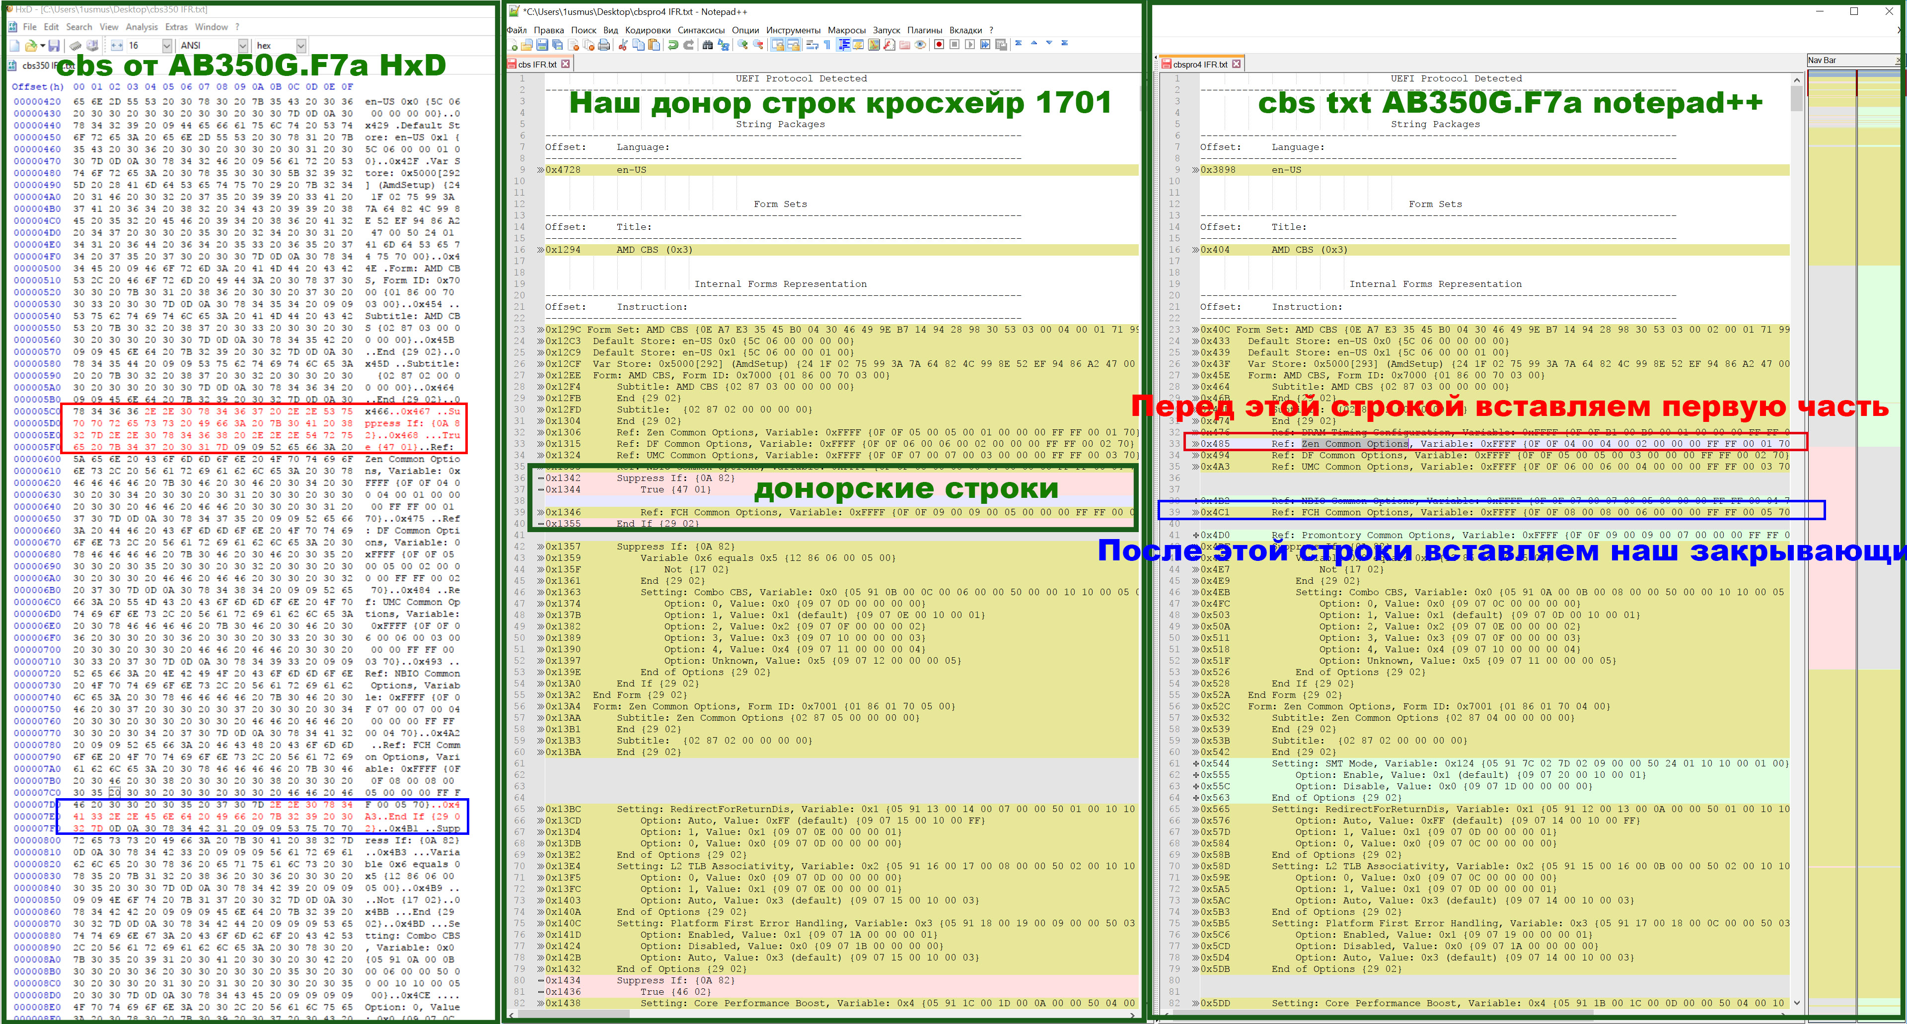The height and width of the screenshot is (1024, 1907).
Task: Open Find with the binoculars icon
Action: click(708, 45)
